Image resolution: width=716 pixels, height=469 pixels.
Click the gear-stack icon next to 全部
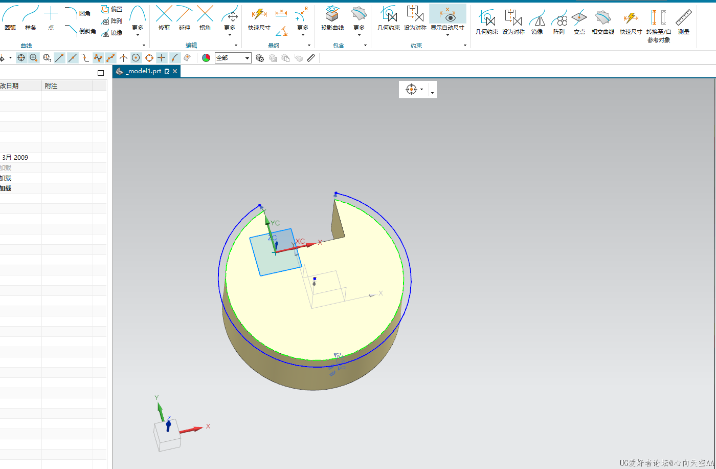260,58
